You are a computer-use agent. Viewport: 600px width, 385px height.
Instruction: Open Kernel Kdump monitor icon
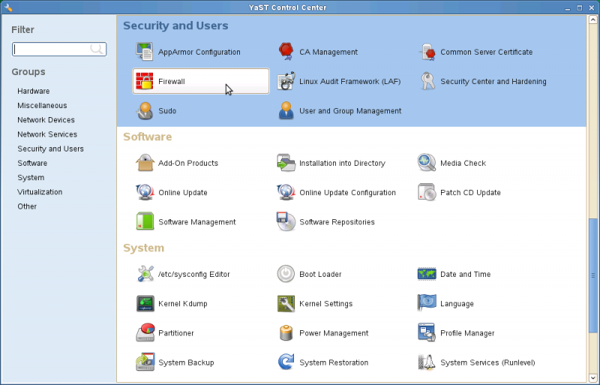(x=145, y=303)
